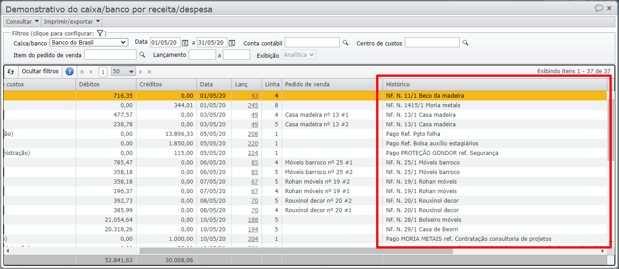The image size is (619, 269).
Task: Open calendar picker for end date
Action: click(x=231, y=43)
